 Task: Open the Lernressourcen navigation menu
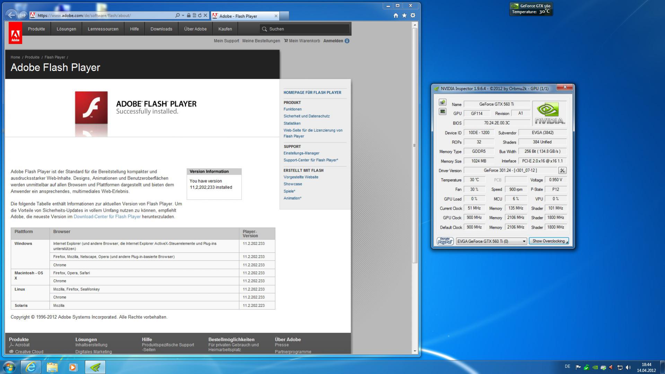[x=103, y=29]
